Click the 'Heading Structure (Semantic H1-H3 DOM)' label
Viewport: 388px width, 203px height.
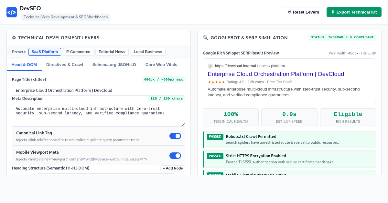coord(51,168)
